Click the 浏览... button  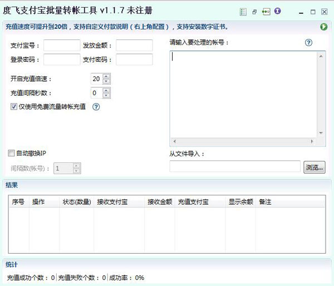pyautogui.click(x=315, y=167)
